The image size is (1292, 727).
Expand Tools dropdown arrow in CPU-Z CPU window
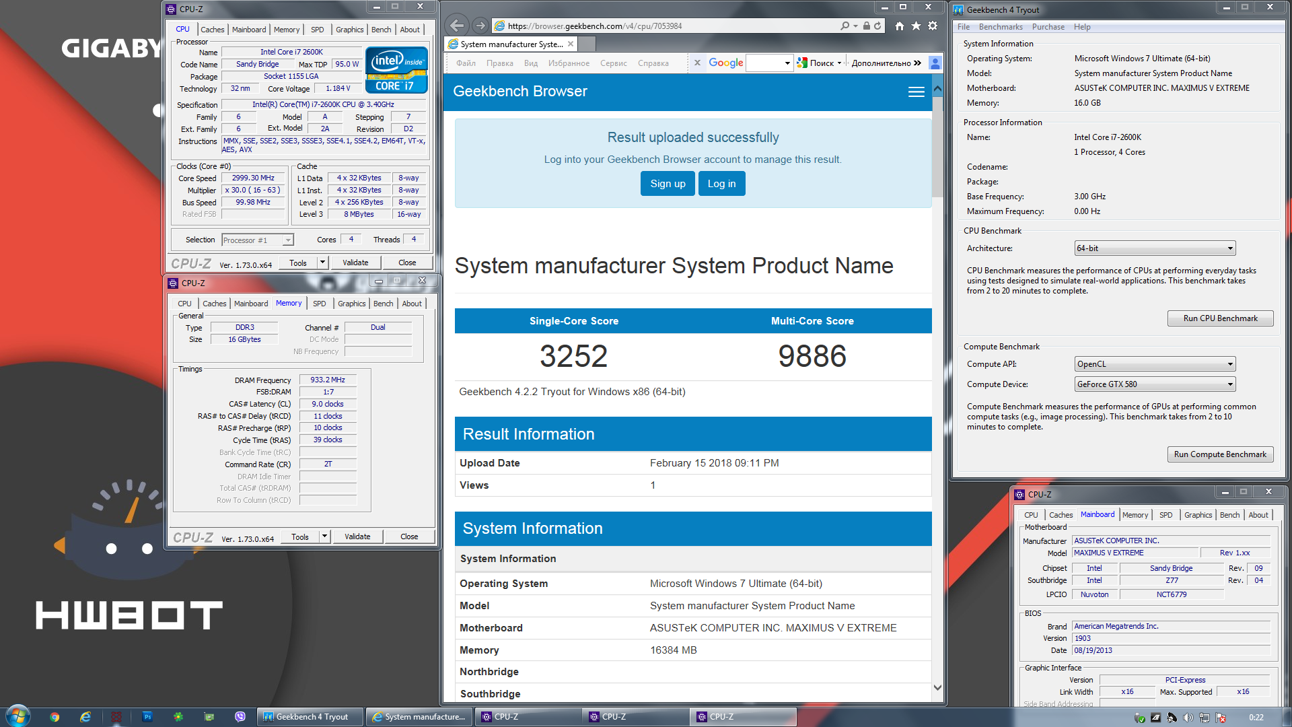click(322, 263)
